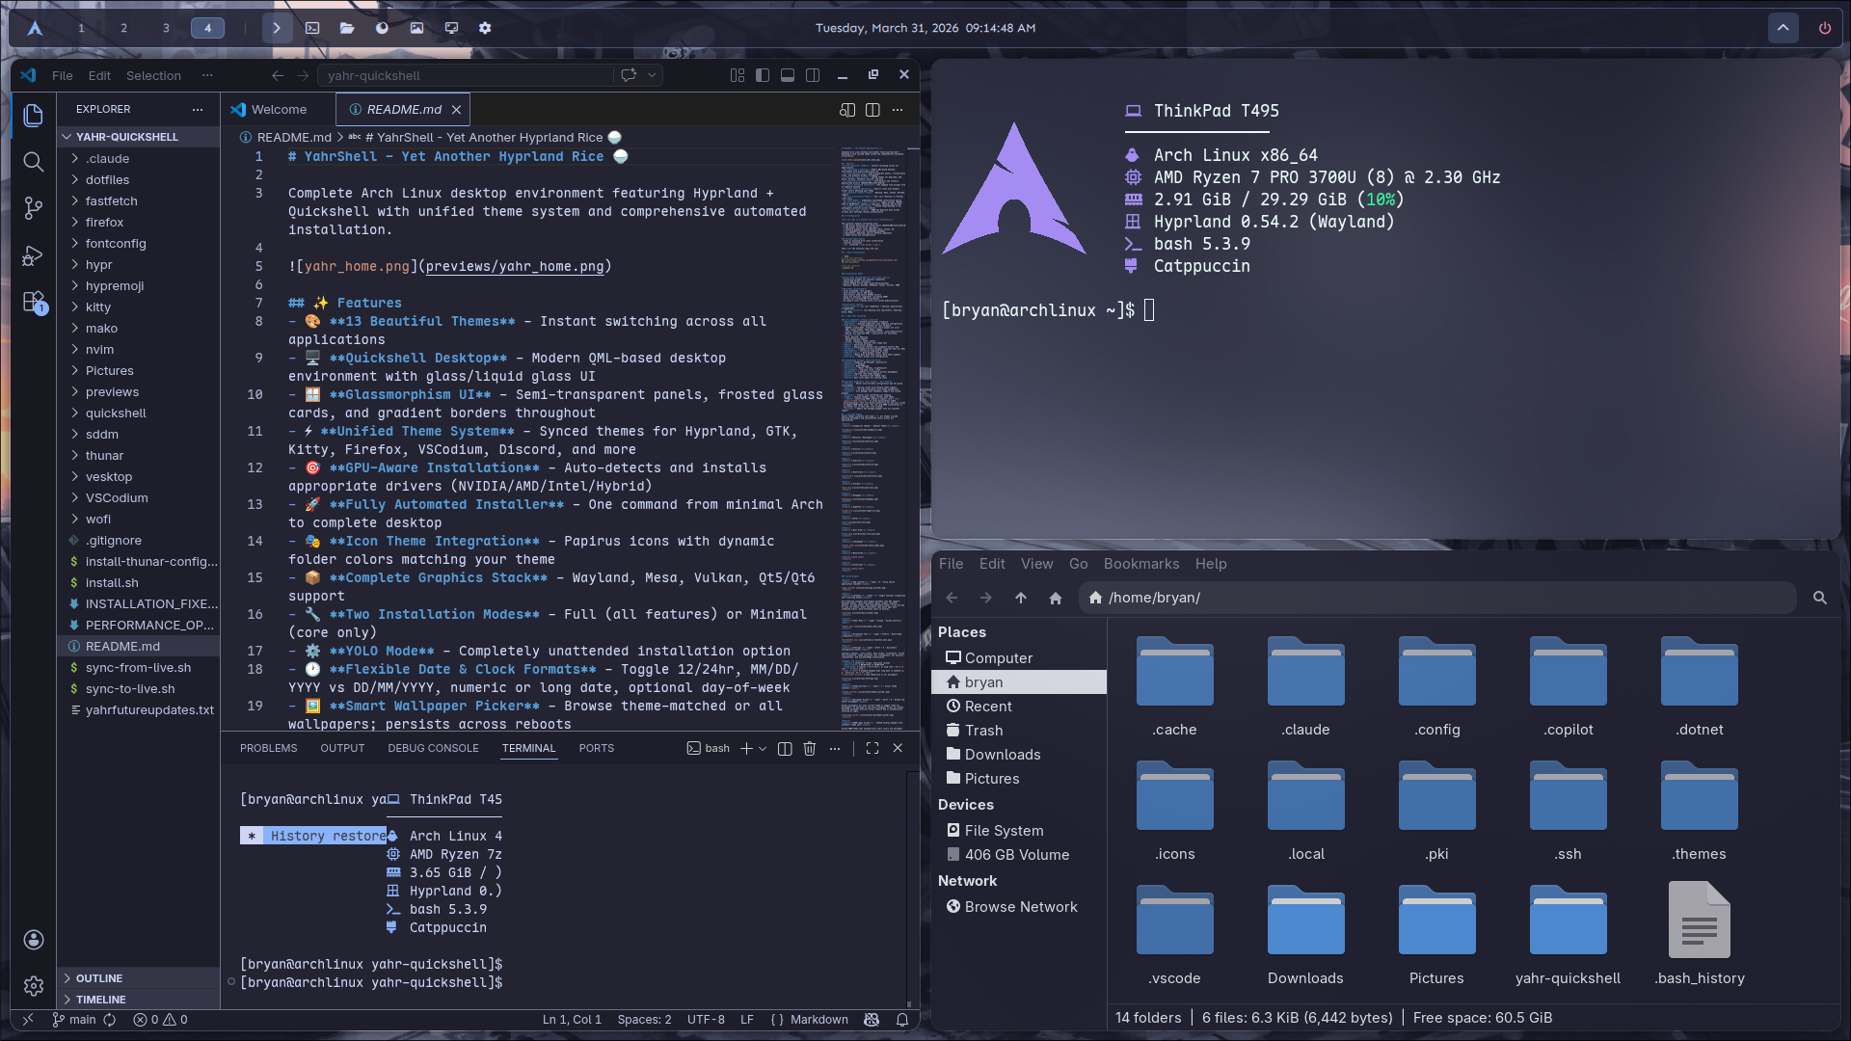Change the Markdown language mode in the status bar
Screen dimensions: 1851x1041
pyautogui.click(x=819, y=1020)
